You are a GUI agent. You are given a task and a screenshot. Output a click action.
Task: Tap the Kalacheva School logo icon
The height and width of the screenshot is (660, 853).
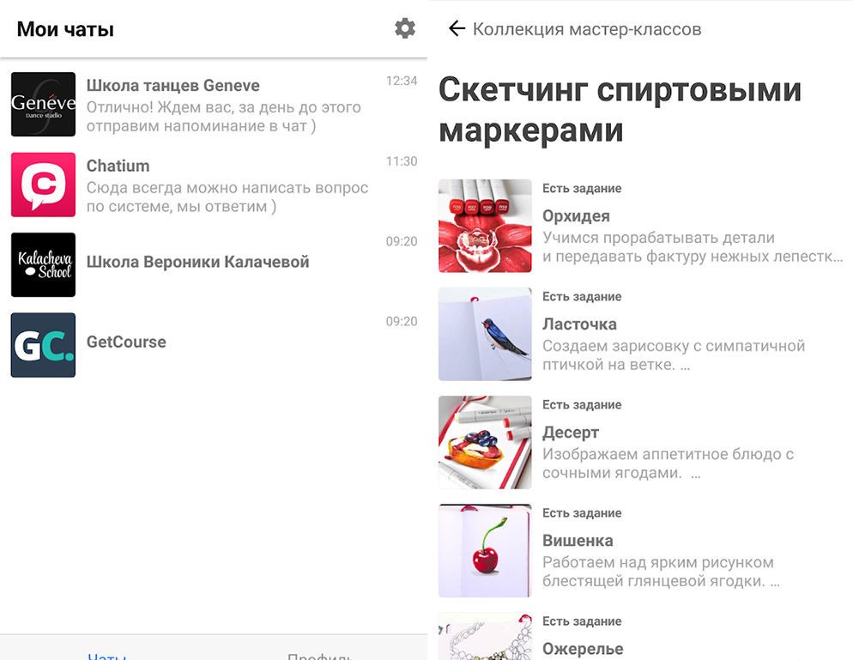[43, 264]
